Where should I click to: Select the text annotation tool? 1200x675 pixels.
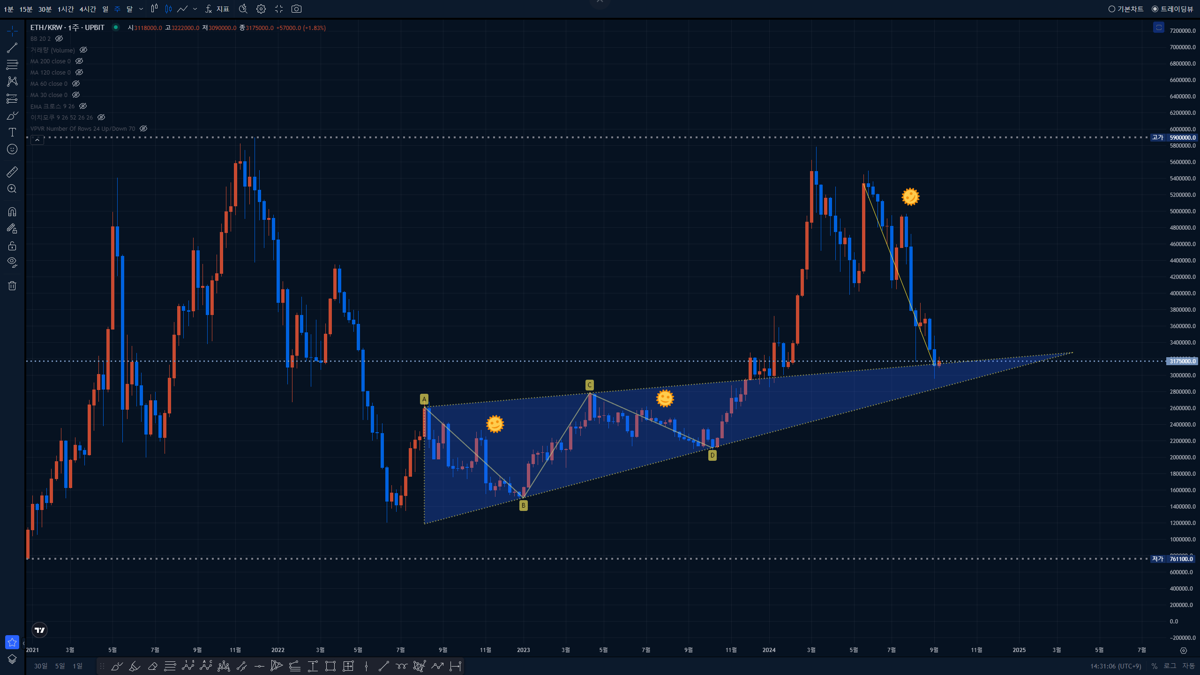12,132
